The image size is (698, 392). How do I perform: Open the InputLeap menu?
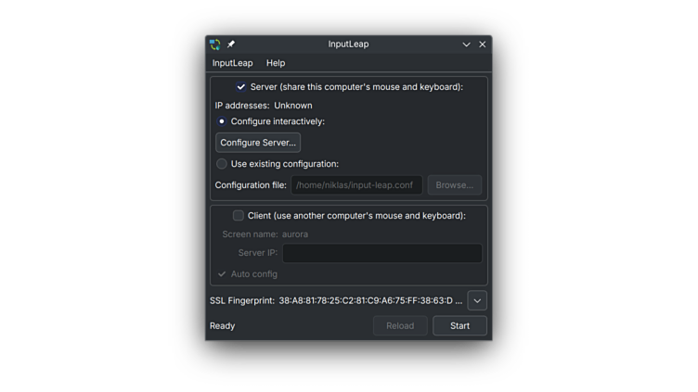click(232, 63)
